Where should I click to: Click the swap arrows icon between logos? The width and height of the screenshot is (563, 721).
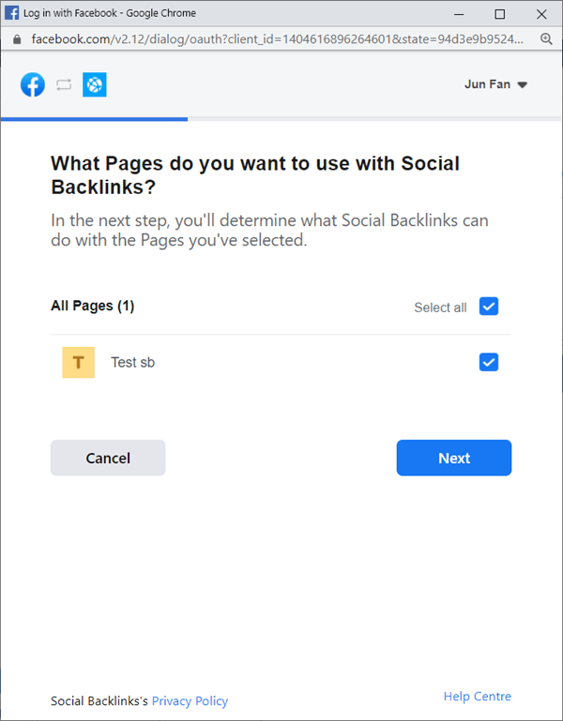point(64,85)
